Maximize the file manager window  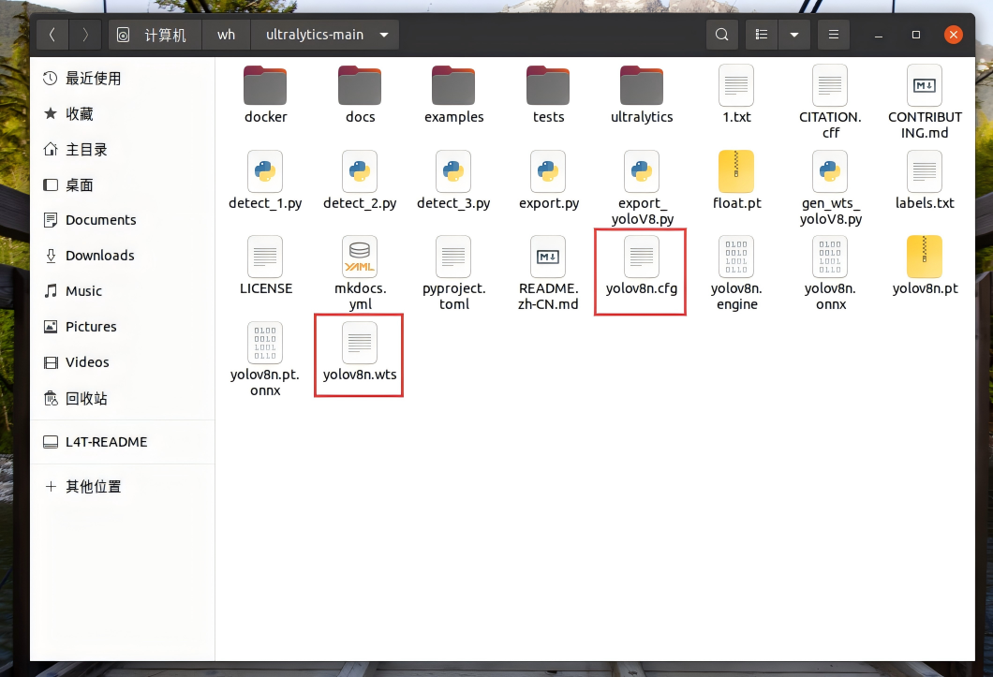point(916,35)
